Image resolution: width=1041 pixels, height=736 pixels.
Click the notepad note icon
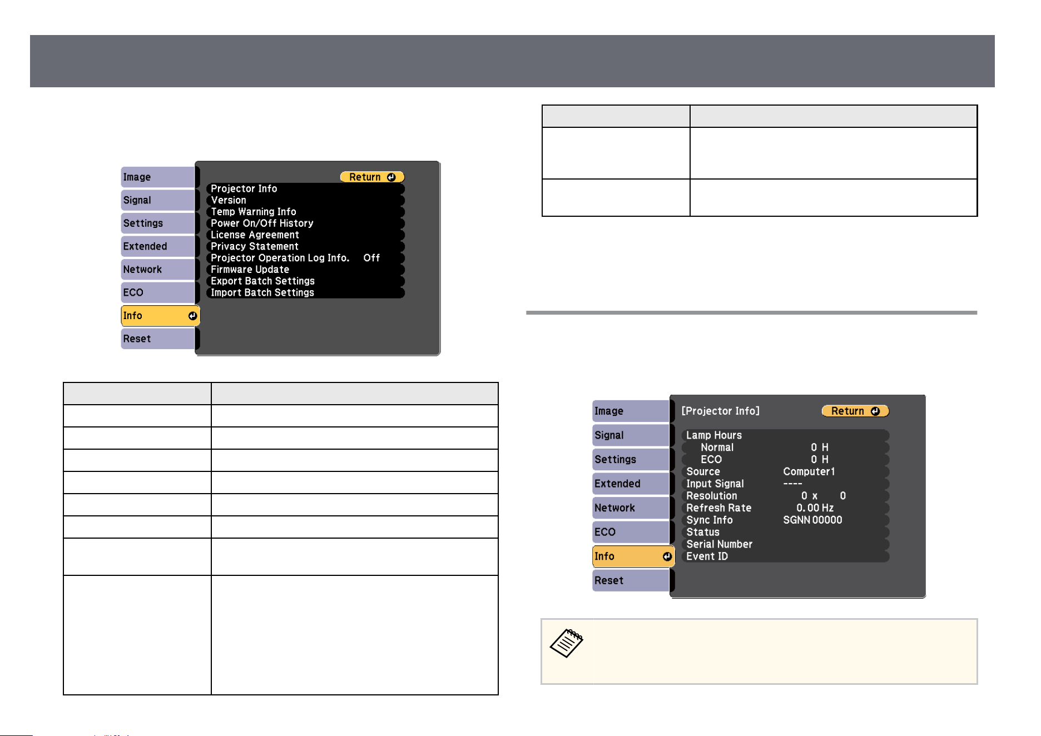pos(567,643)
